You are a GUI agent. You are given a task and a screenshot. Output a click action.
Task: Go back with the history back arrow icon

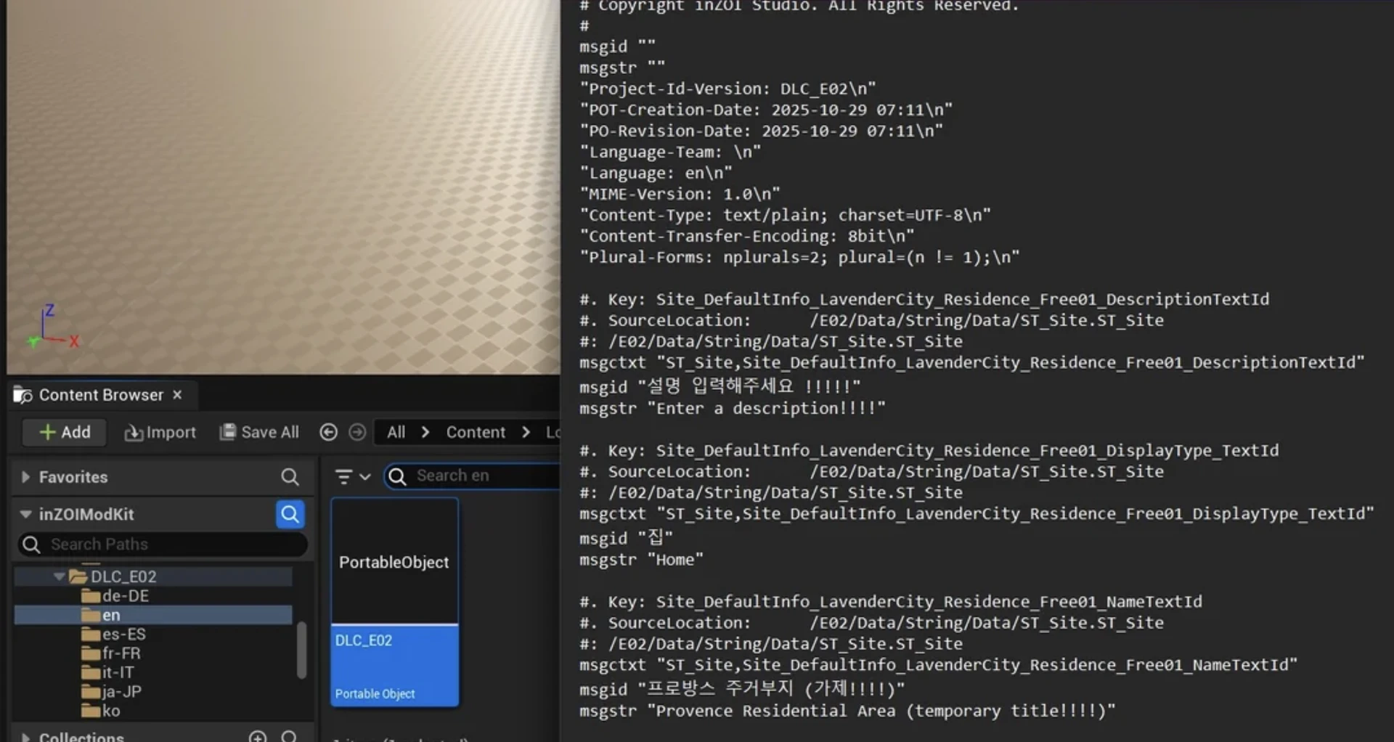[328, 432]
